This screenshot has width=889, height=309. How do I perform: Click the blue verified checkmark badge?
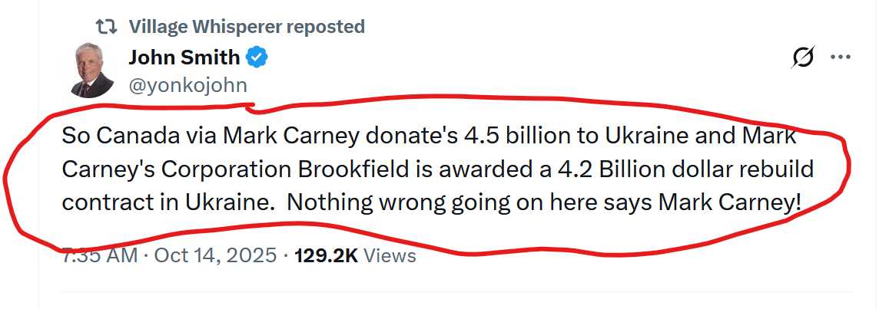[257, 58]
